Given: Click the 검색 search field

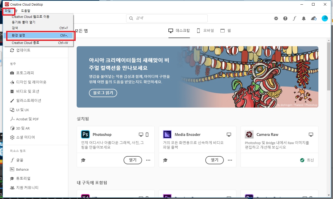Looking at the screenshot, I should pos(167,18).
